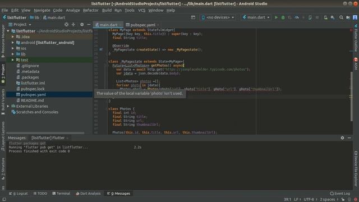Click the lib breadcrumb in navigation bar
359x202 pixels.
35,17
